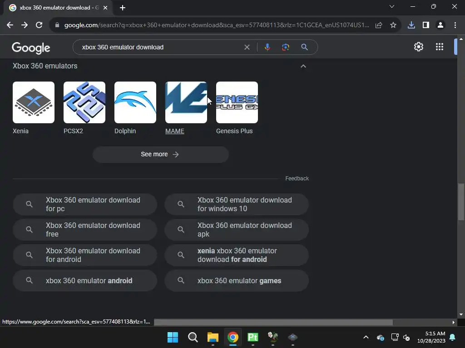Click the horizontal scrollbar thumb
465x348 pixels.
coord(273,322)
